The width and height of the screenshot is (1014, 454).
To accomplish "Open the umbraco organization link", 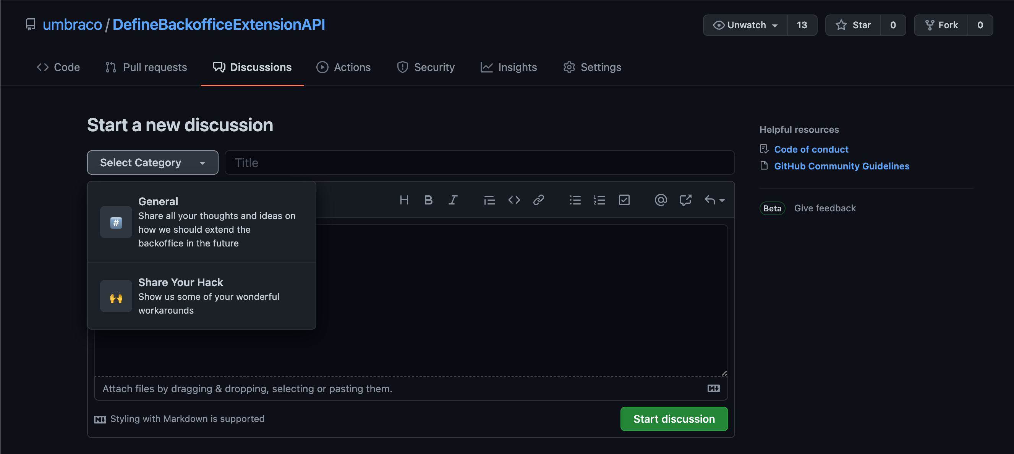I will 72,24.
